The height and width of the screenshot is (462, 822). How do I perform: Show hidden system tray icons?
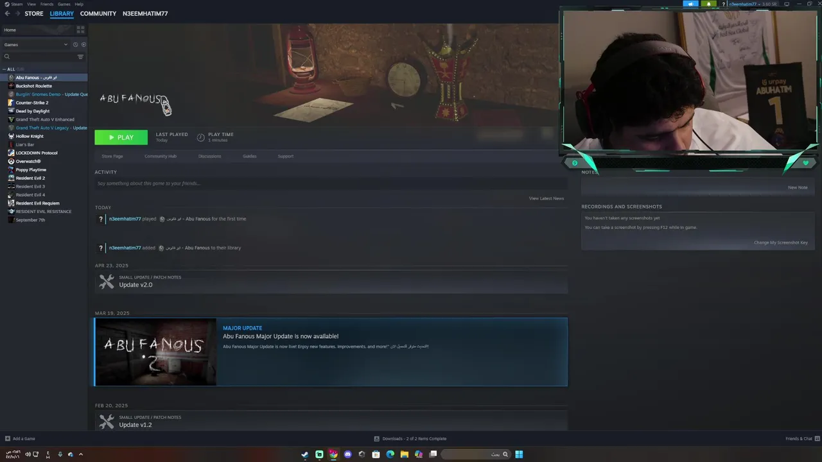coord(80,454)
